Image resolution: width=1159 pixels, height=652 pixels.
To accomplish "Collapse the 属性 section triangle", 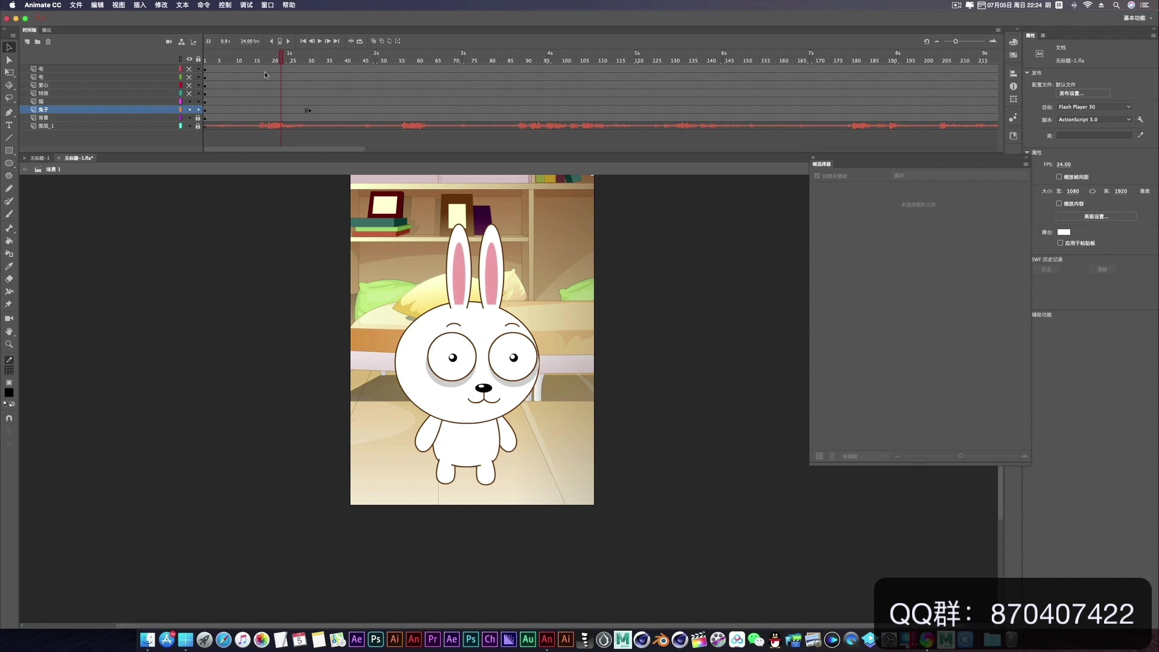I will (1027, 152).
